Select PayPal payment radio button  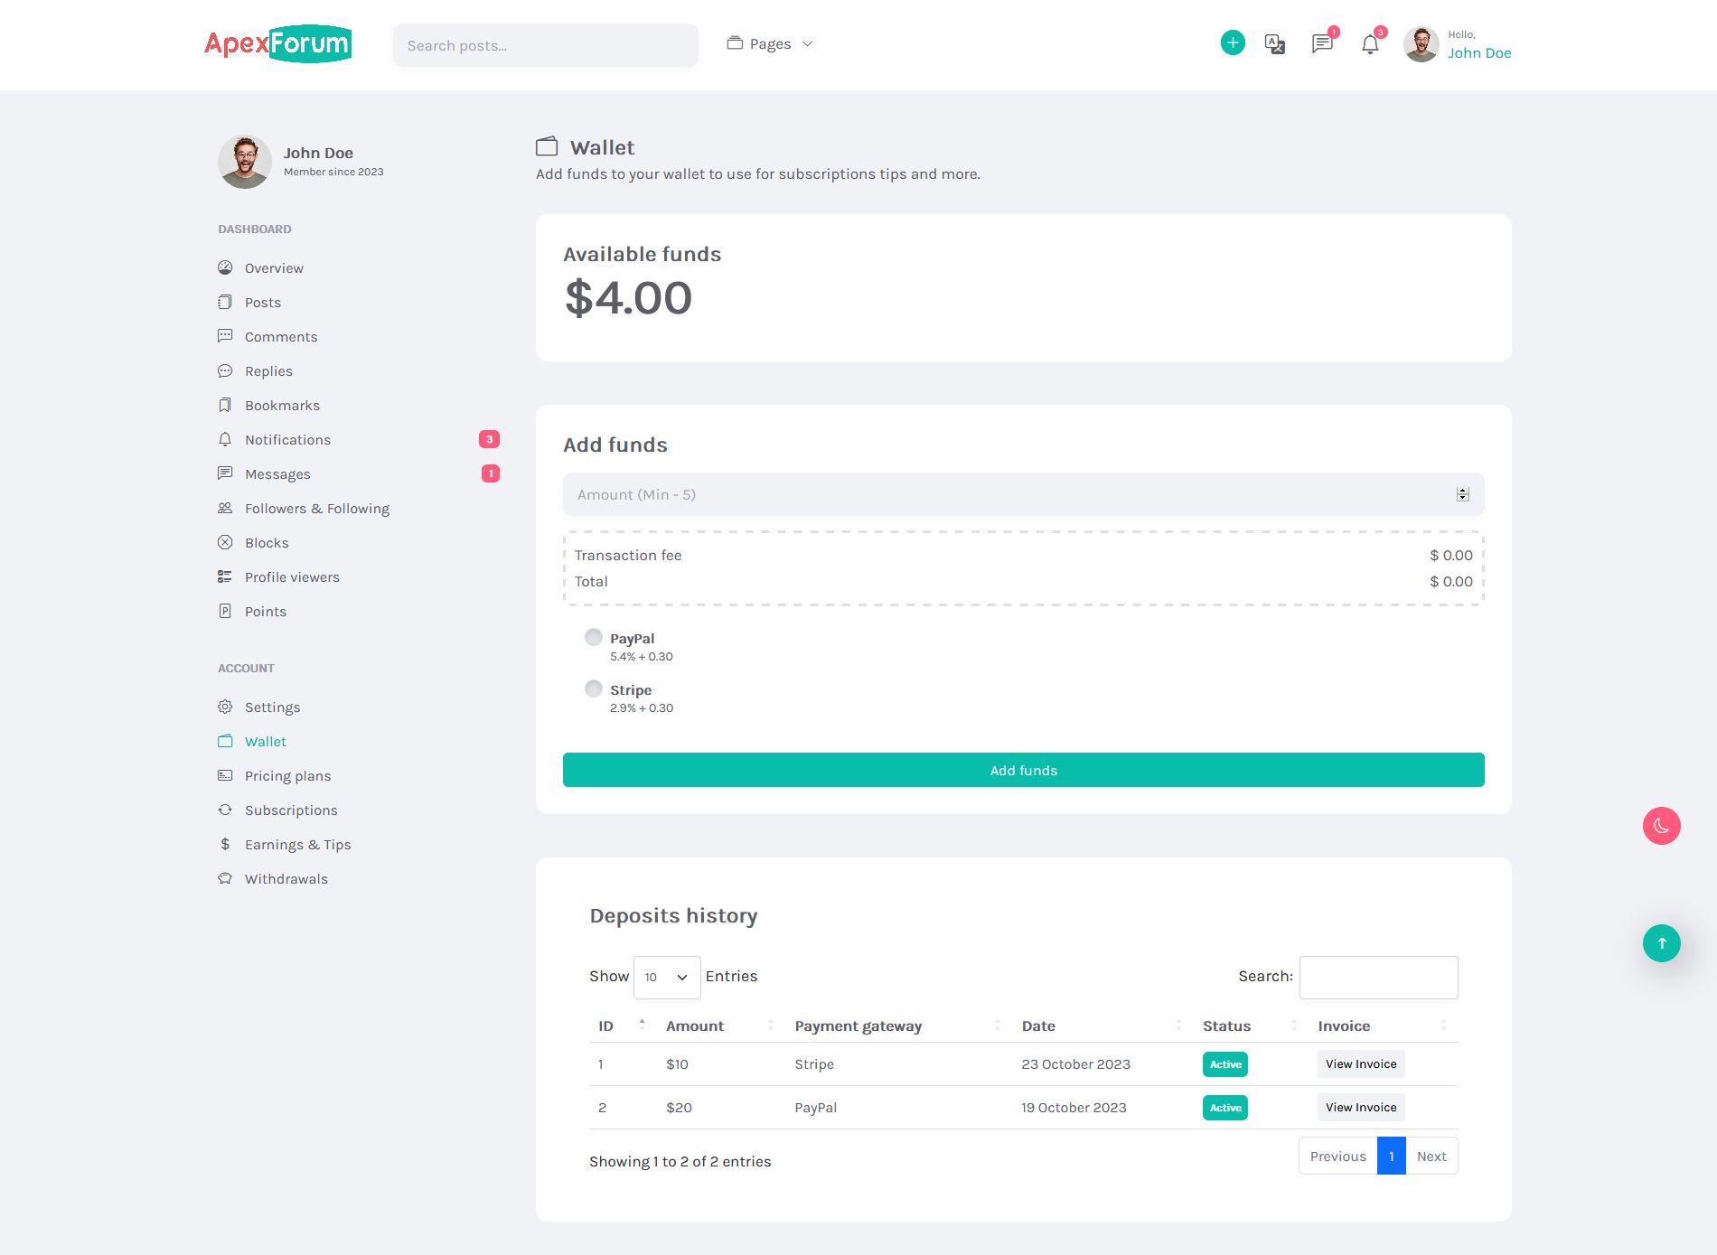pyautogui.click(x=594, y=637)
